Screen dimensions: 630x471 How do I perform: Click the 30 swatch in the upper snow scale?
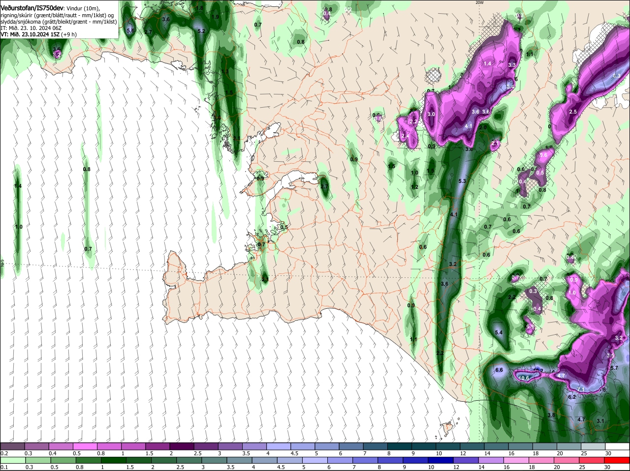pyautogui.click(x=617, y=446)
